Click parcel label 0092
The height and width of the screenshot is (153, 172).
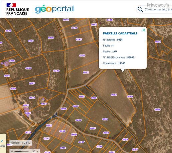28,68
